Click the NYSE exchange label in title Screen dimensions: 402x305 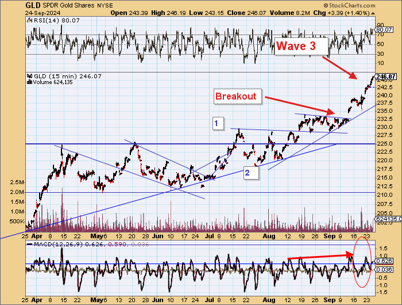(x=105, y=6)
